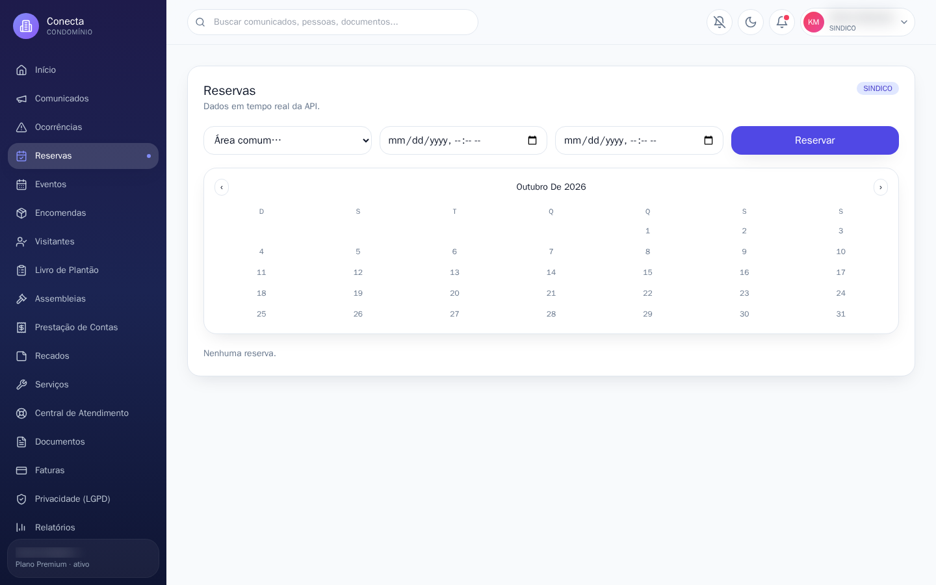
Task: Click the Central de Atendimento lifebuoy icon
Action: 21,413
